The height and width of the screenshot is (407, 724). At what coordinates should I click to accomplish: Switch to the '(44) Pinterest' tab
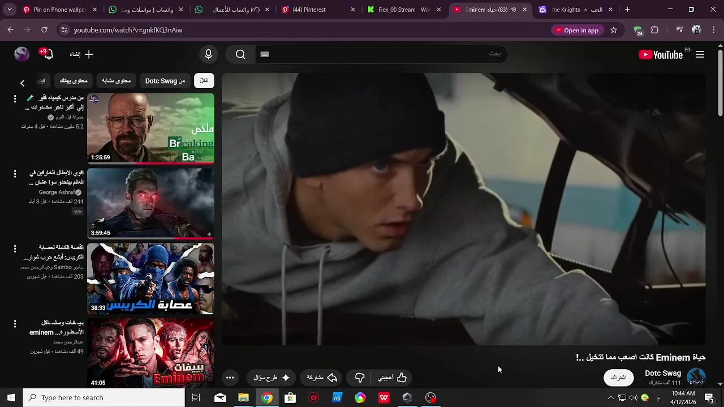point(318,10)
